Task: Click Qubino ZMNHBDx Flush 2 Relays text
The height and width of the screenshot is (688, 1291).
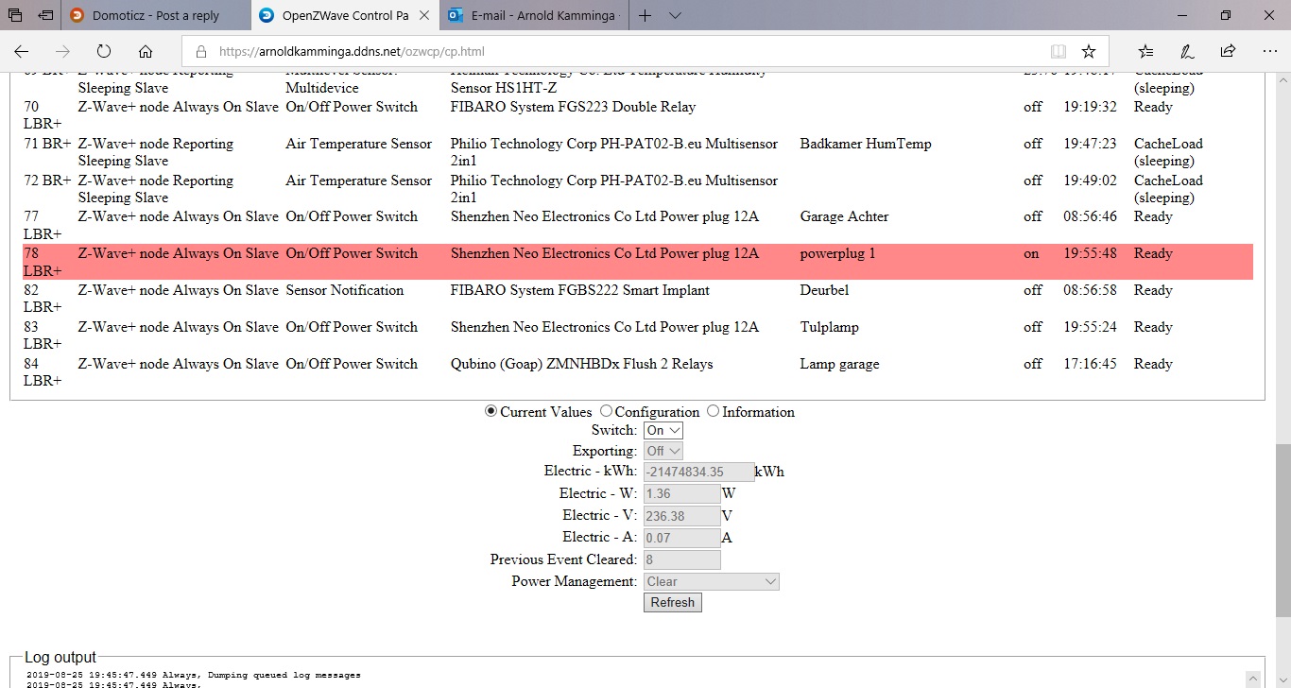Action: pos(581,364)
